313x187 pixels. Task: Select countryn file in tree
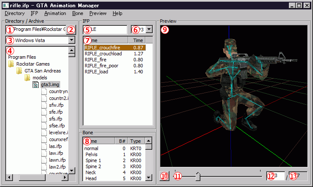[58, 91]
